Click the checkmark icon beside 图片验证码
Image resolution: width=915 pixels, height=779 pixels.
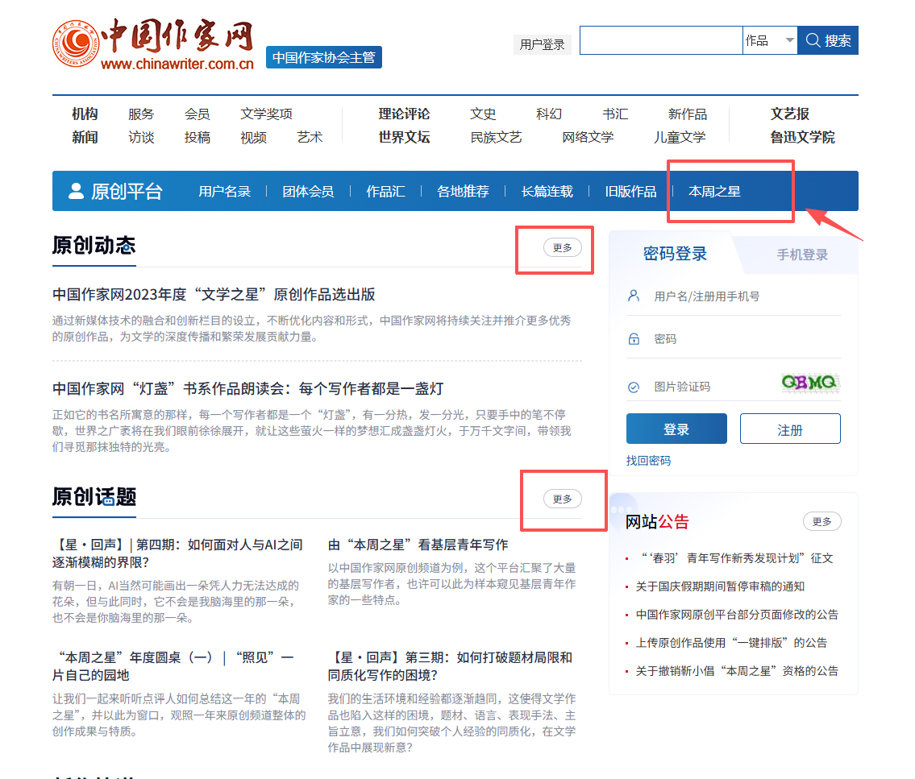(x=634, y=387)
